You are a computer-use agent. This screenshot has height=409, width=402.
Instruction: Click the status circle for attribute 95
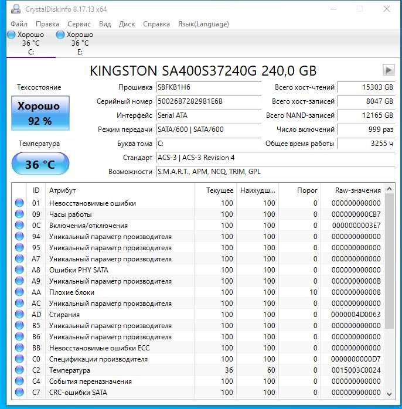[x=19, y=247]
